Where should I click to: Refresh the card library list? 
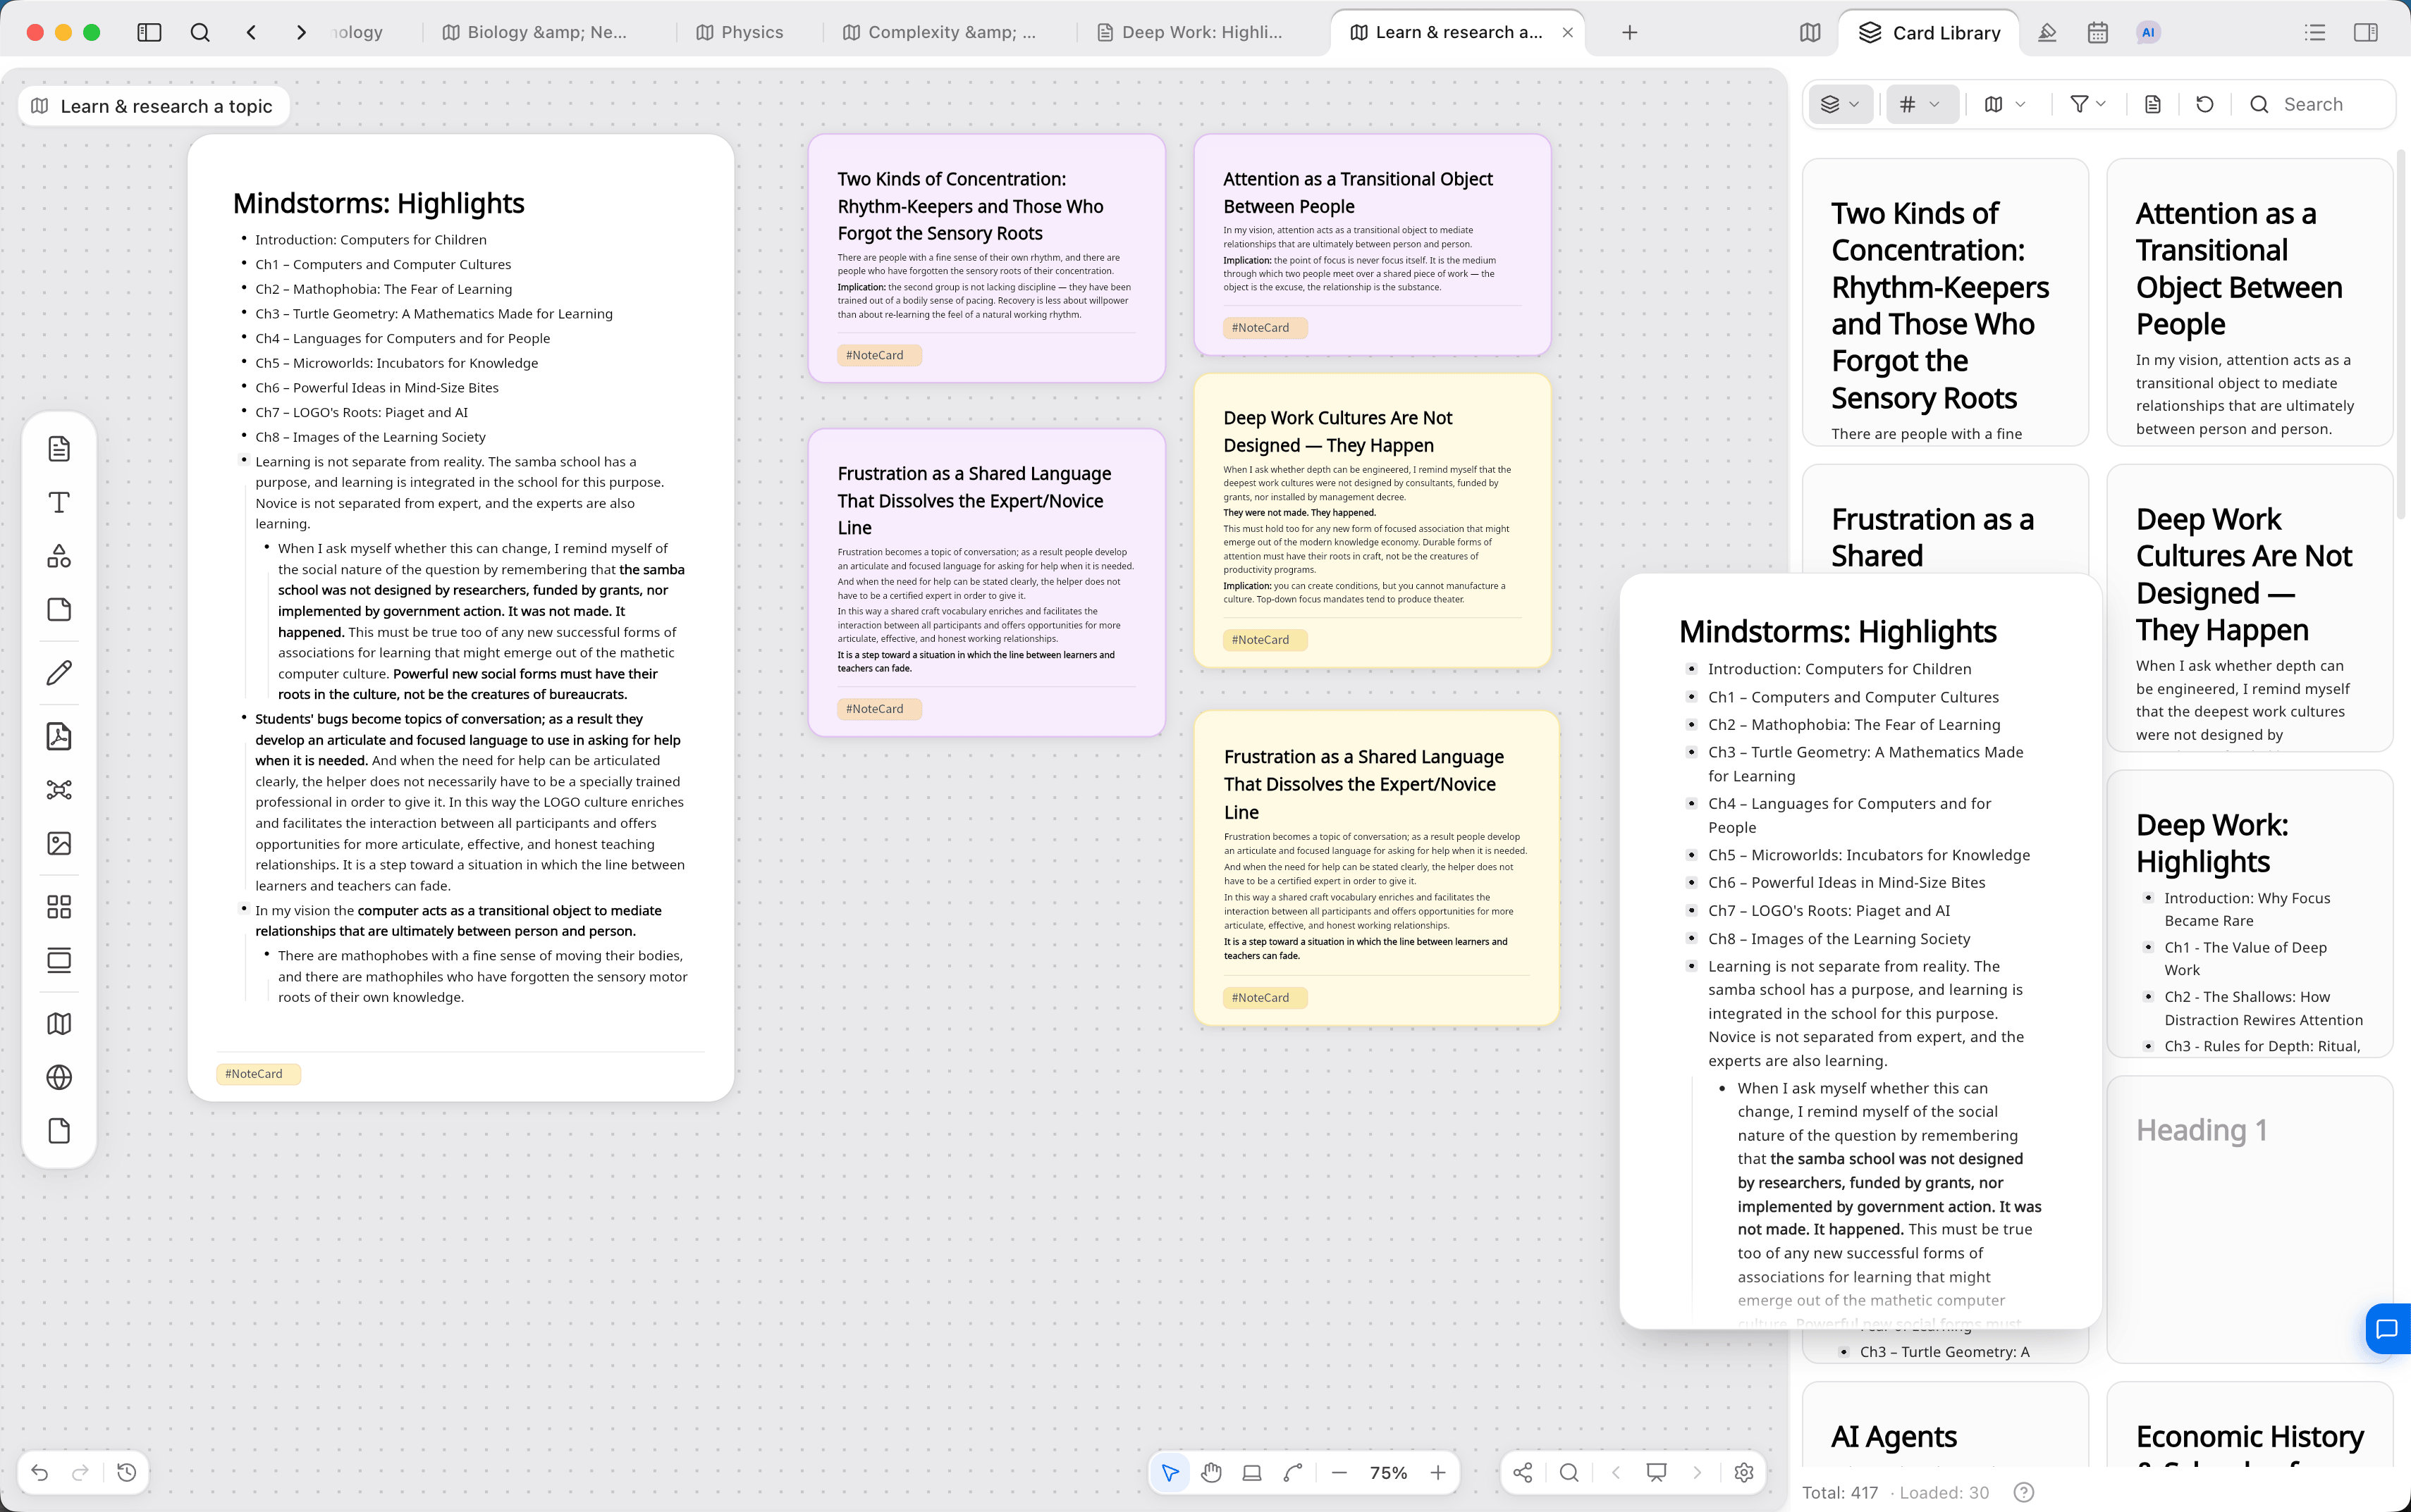click(2205, 104)
